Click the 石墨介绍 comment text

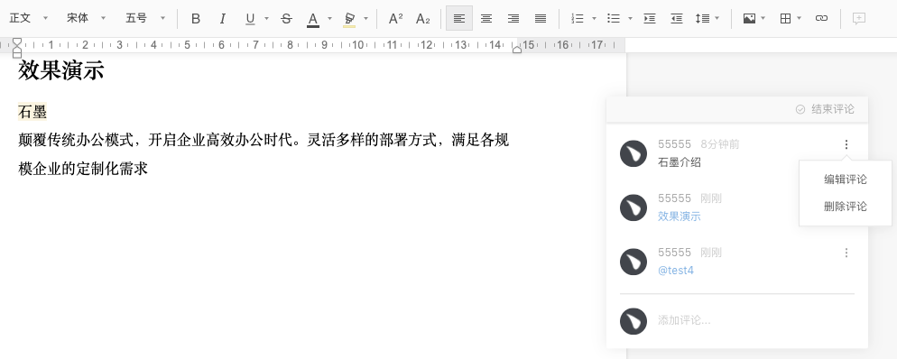(679, 162)
